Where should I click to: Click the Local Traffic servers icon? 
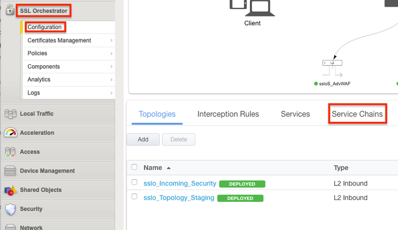[11, 114]
